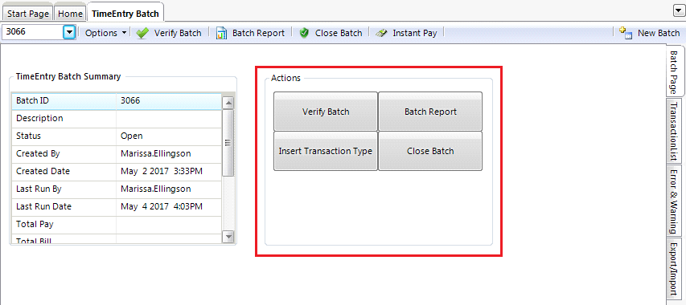
Task: Click the large Close Batch action button
Action: pos(430,151)
